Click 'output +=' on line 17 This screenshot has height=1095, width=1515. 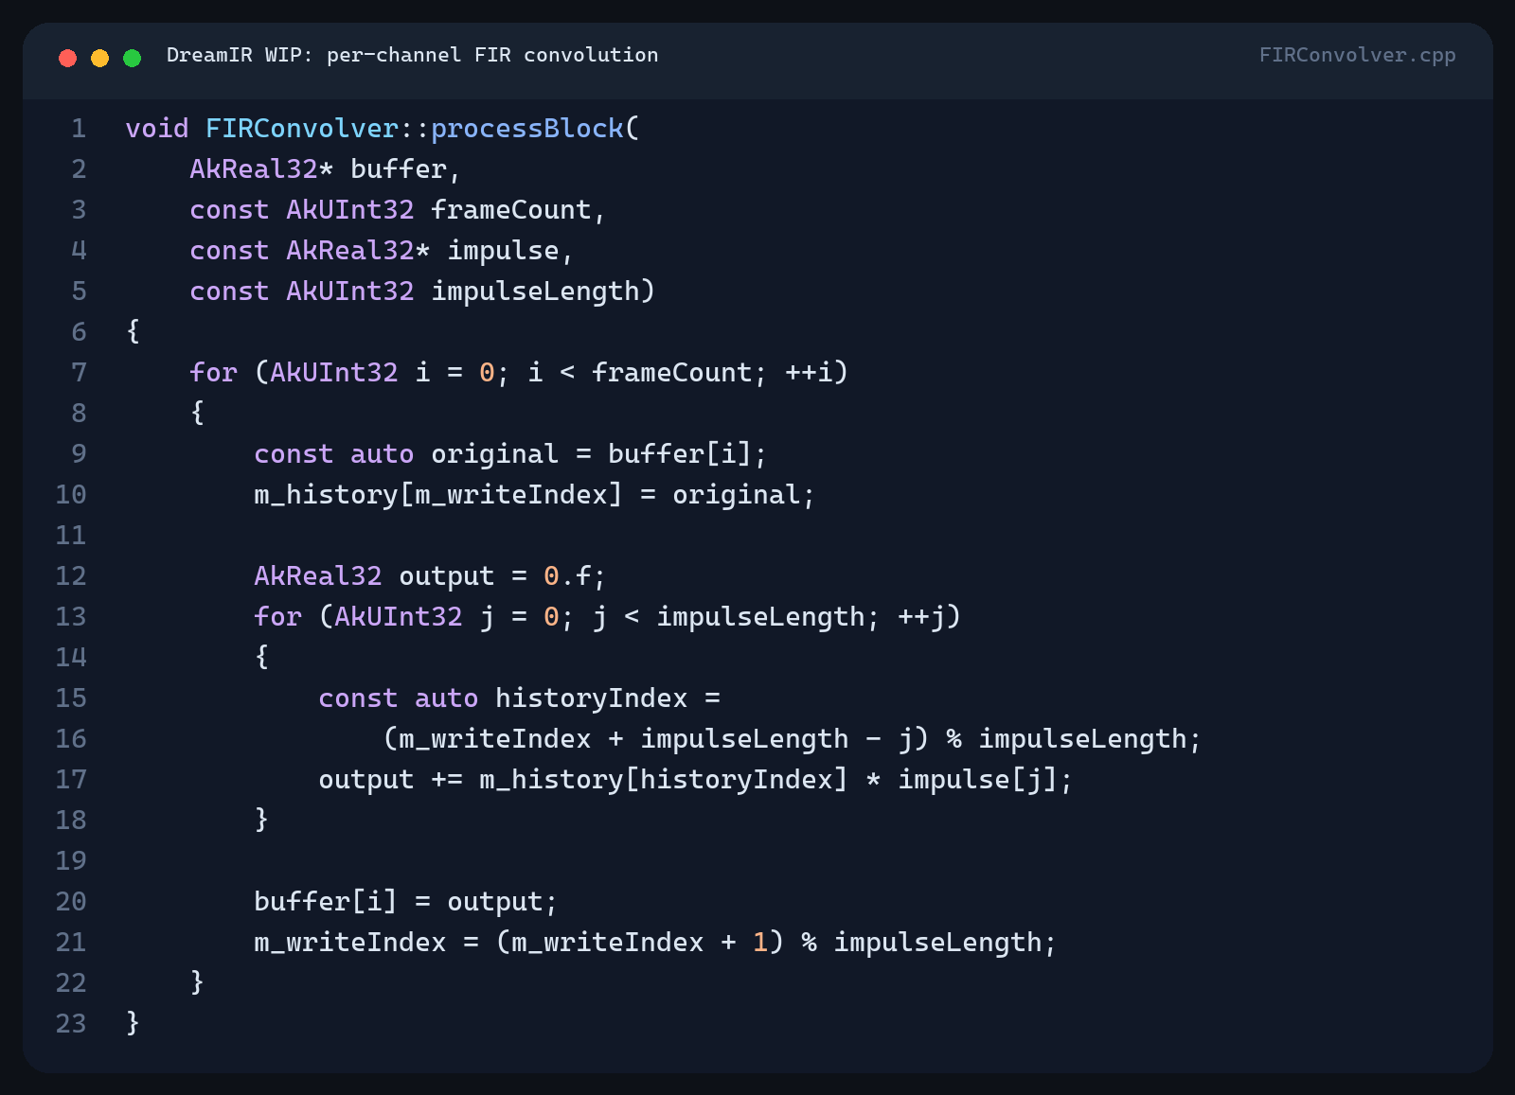pyautogui.click(x=390, y=779)
